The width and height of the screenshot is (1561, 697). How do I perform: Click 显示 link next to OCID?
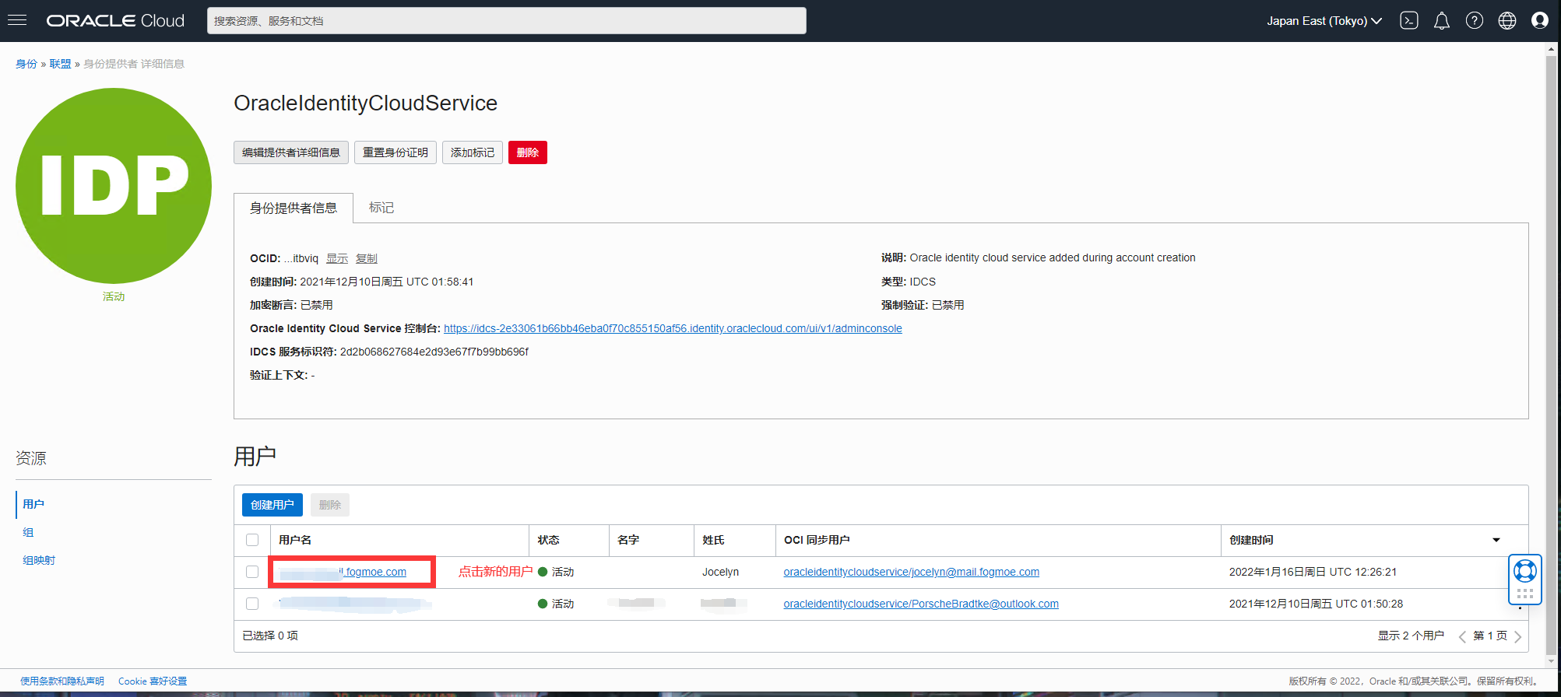[x=337, y=258]
